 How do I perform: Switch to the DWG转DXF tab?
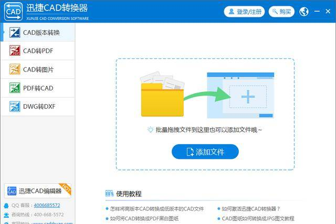point(38,106)
